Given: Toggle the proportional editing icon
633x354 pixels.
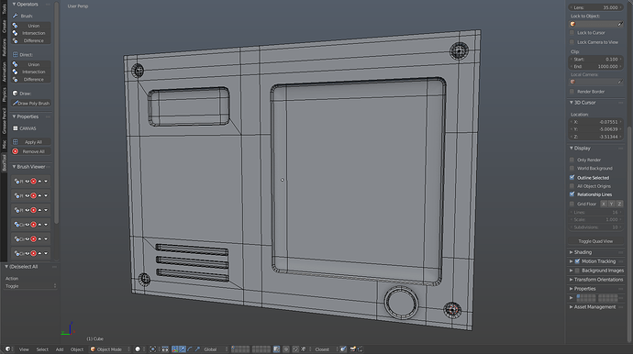Looking at the screenshot, I should point(286,349).
